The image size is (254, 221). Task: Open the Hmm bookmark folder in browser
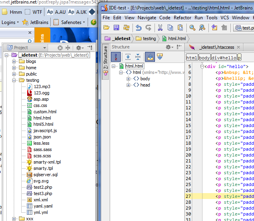click(x=12, y=12)
